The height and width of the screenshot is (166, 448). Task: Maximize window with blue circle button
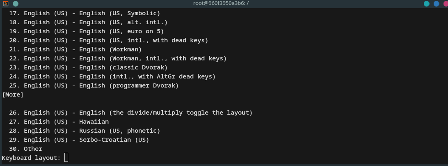tap(436, 4)
